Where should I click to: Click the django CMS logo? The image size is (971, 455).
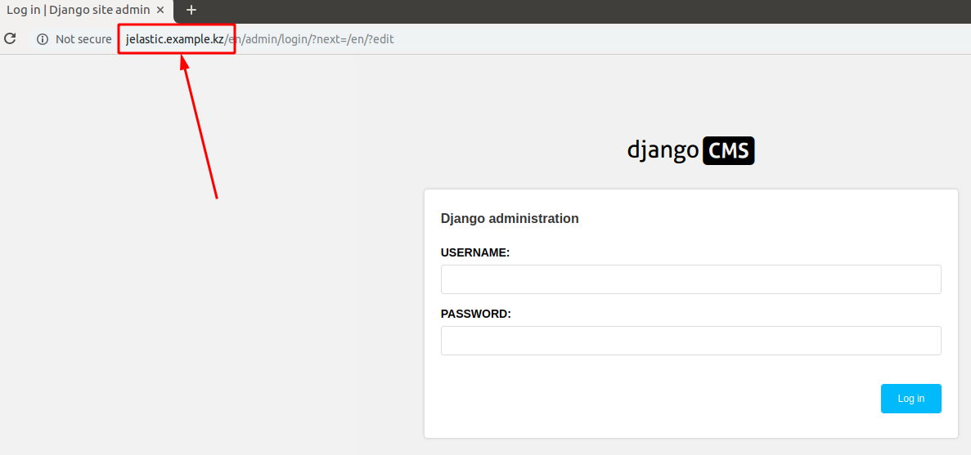[x=690, y=151]
